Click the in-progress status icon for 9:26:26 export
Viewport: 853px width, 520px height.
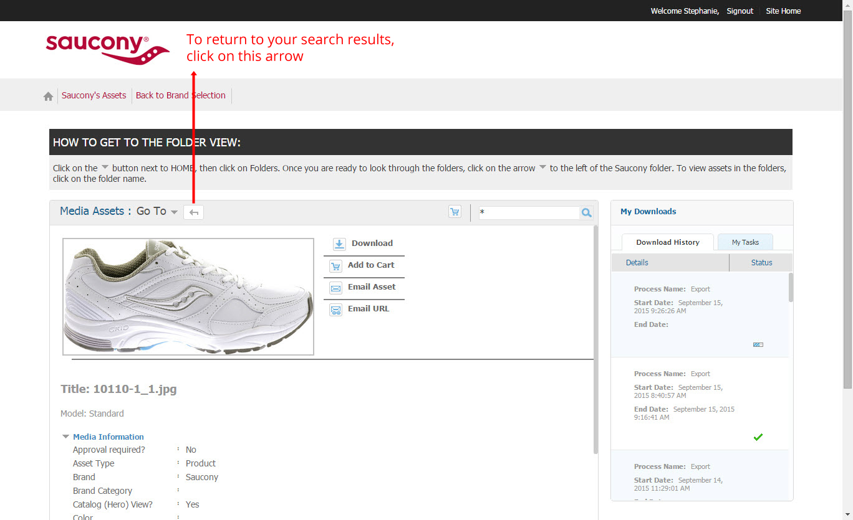(758, 344)
